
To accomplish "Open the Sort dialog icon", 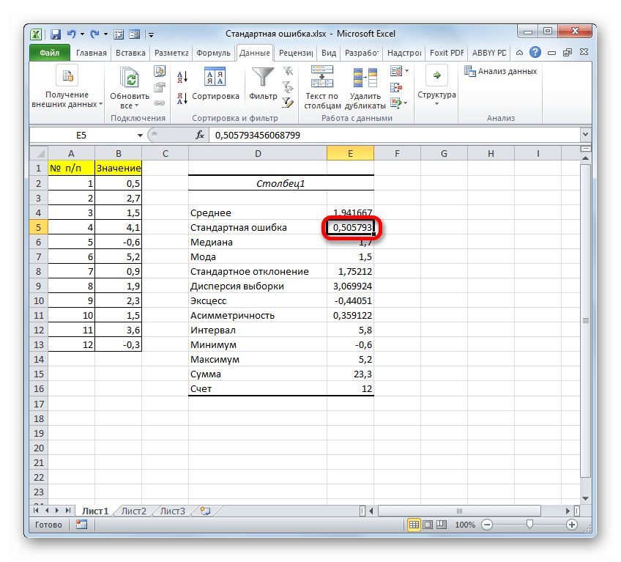I will pos(215,76).
